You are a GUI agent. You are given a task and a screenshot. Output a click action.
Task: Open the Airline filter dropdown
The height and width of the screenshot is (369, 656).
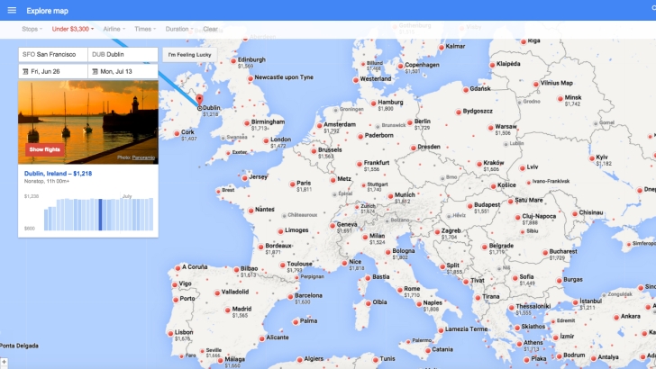click(x=114, y=29)
